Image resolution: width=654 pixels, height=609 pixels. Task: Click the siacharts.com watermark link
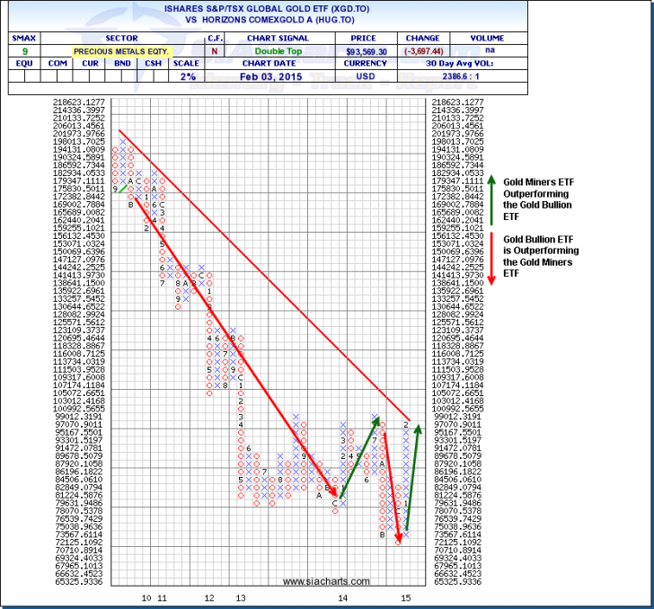321,581
